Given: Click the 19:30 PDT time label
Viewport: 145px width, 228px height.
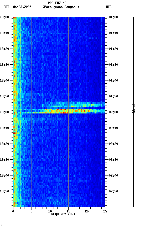Looking at the screenshot, I should click(4, 160).
